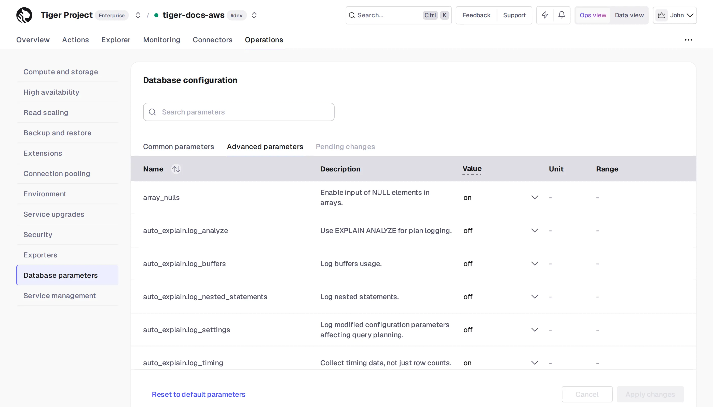Expand the auto_explain.log_buffers value dropdown

click(x=534, y=264)
